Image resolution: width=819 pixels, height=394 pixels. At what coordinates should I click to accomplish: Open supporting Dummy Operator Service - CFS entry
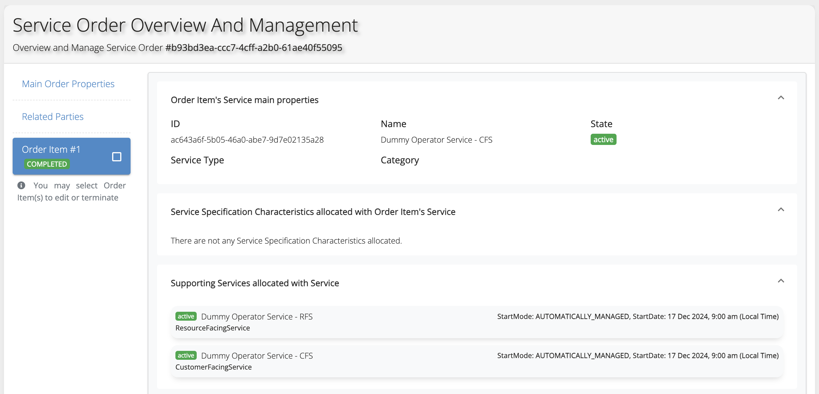(257, 356)
